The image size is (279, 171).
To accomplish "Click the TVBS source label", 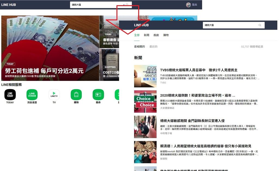I will coord(163,83).
